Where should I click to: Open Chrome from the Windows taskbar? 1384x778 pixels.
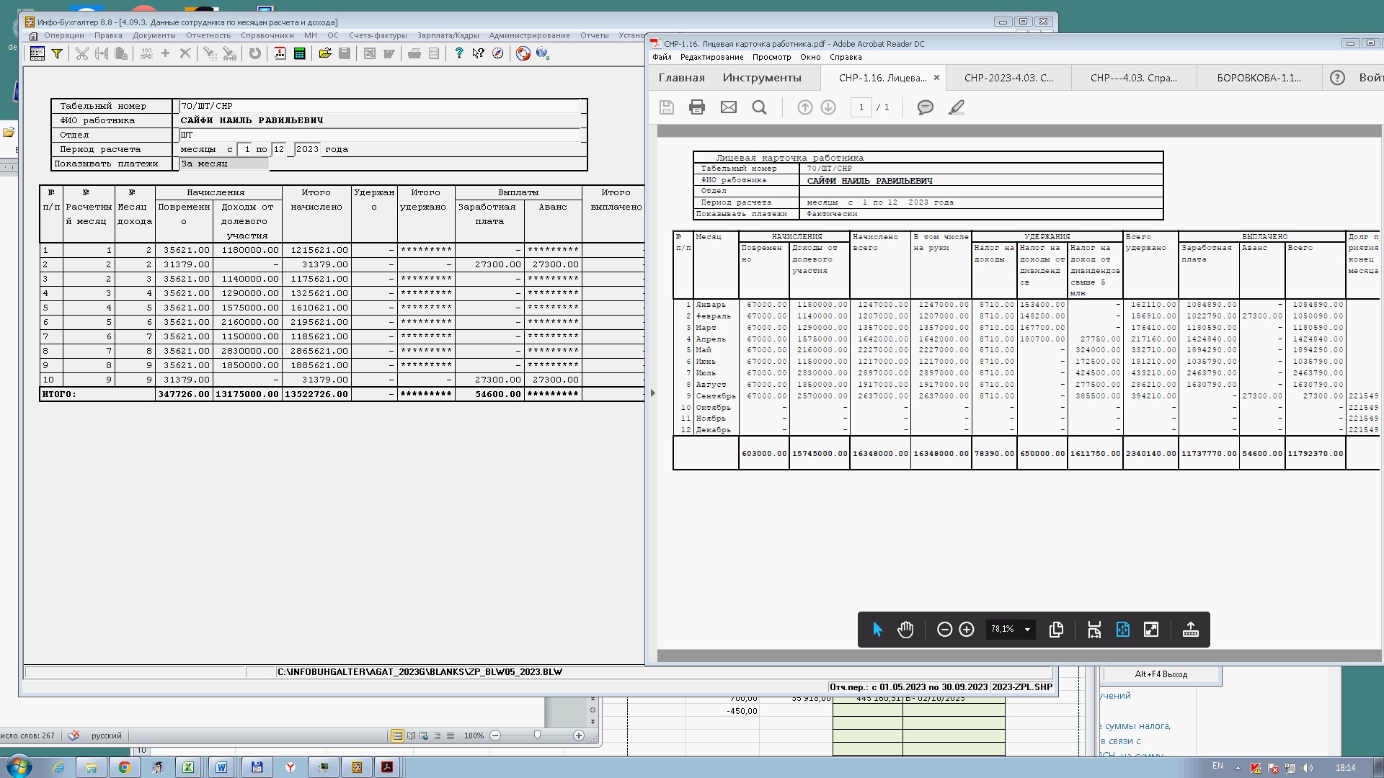124,767
